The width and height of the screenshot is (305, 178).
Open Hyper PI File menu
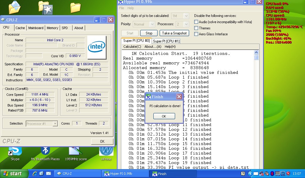(122, 8)
